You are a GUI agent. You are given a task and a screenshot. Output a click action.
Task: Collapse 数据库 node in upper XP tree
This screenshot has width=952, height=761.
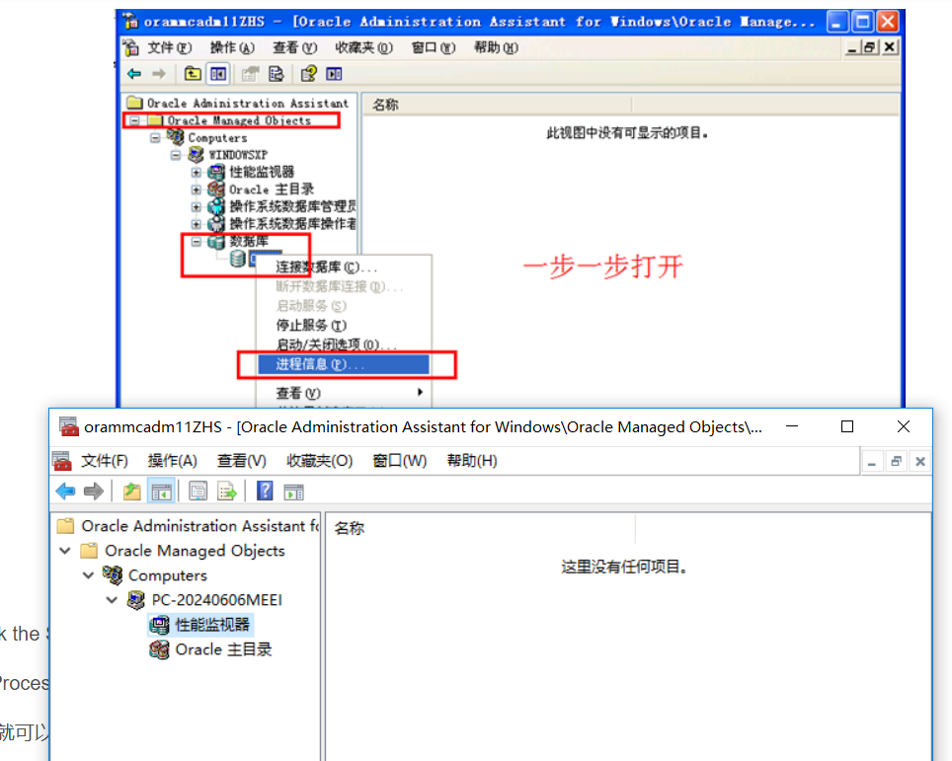(x=197, y=242)
